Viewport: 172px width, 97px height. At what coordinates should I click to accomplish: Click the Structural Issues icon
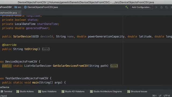point(128,92)
